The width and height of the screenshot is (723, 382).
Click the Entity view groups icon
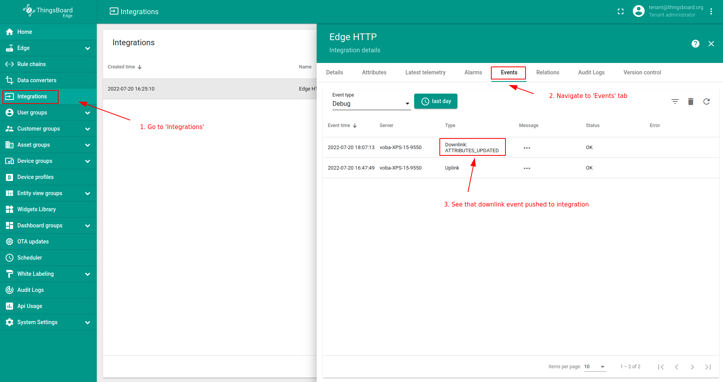[9, 193]
